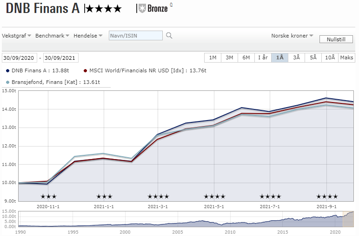Click the dark blue DNB Finans A legend dot
This screenshot has height=236, width=359.
(x=8, y=71)
